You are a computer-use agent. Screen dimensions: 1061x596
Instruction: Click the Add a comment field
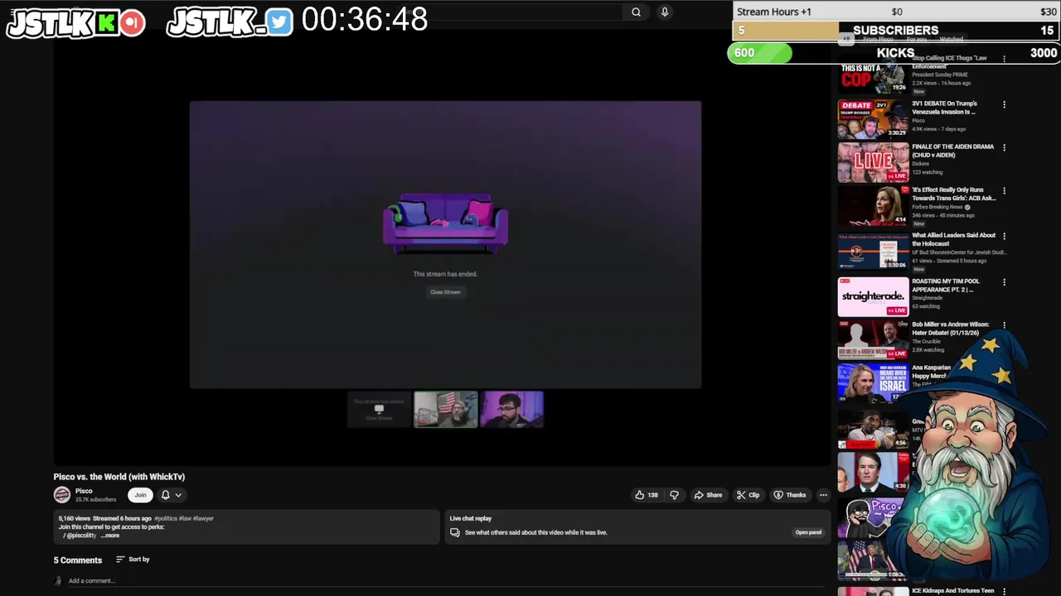[x=448, y=581]
